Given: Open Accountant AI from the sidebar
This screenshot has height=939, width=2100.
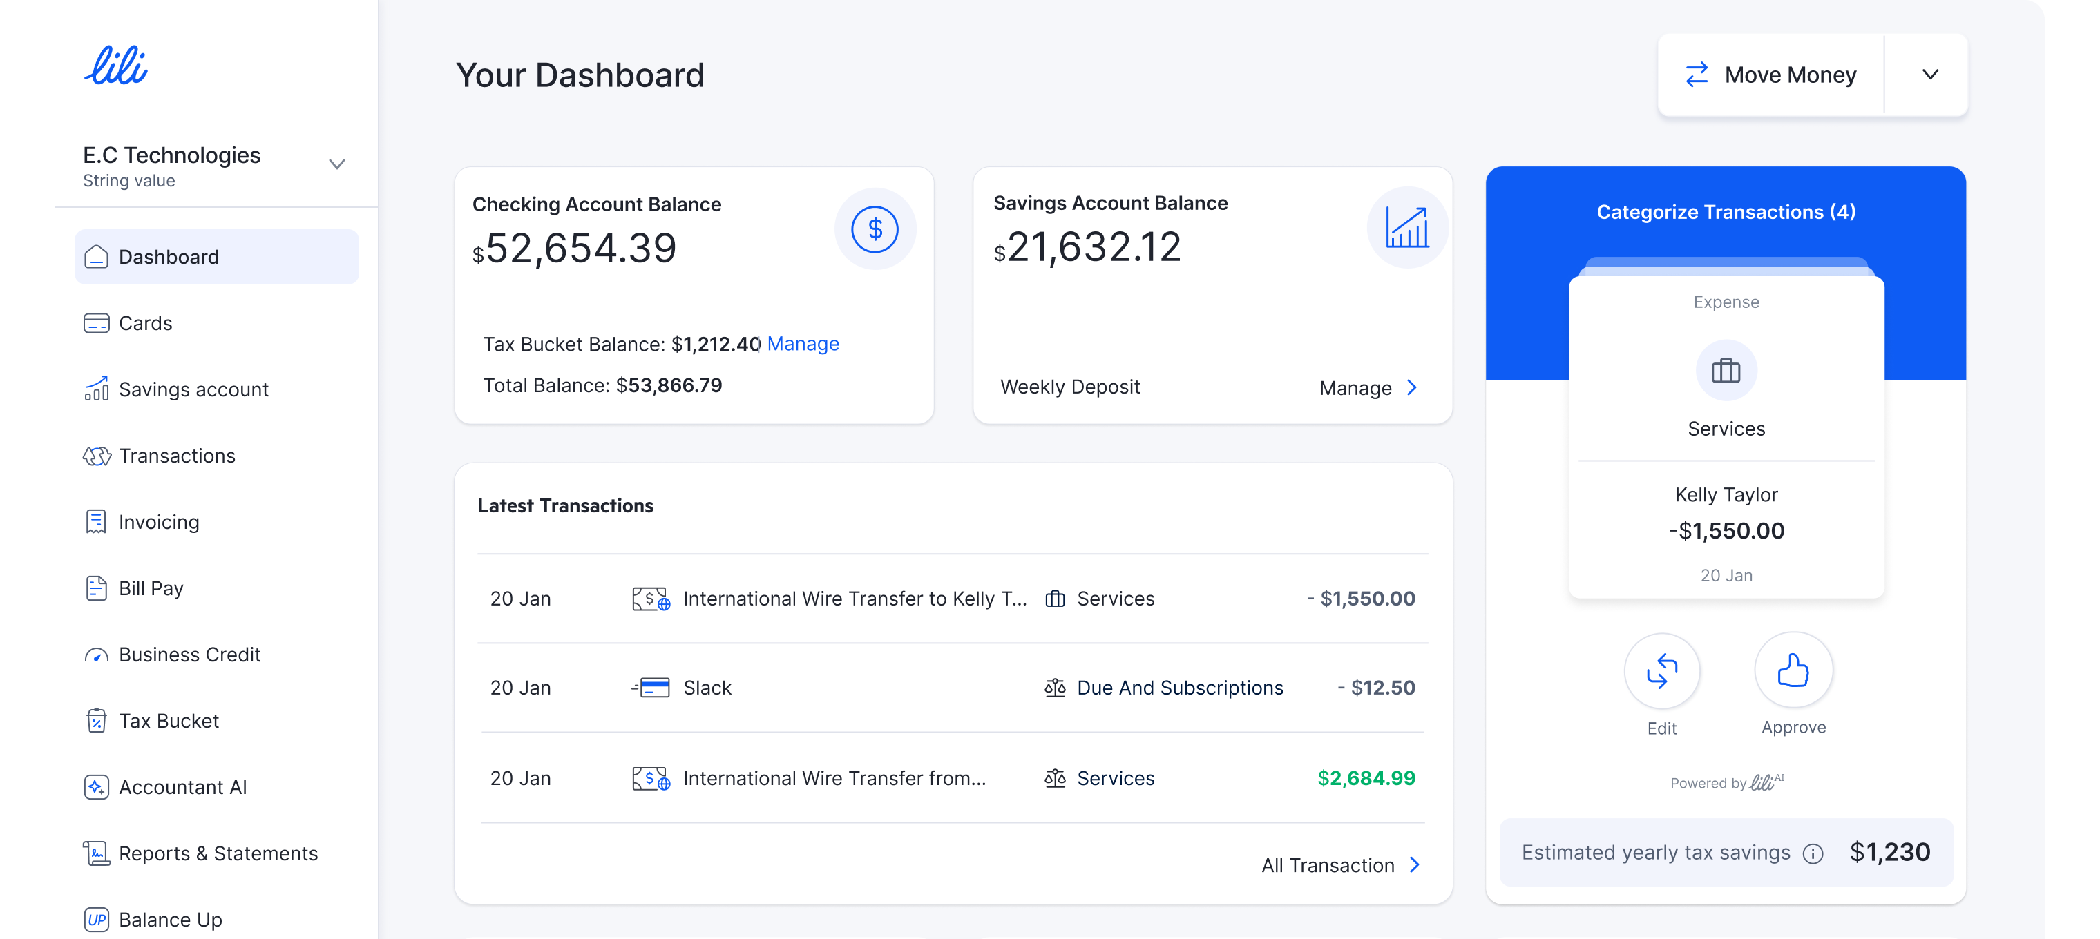Looking at the screenshot, I should [182, 786].
